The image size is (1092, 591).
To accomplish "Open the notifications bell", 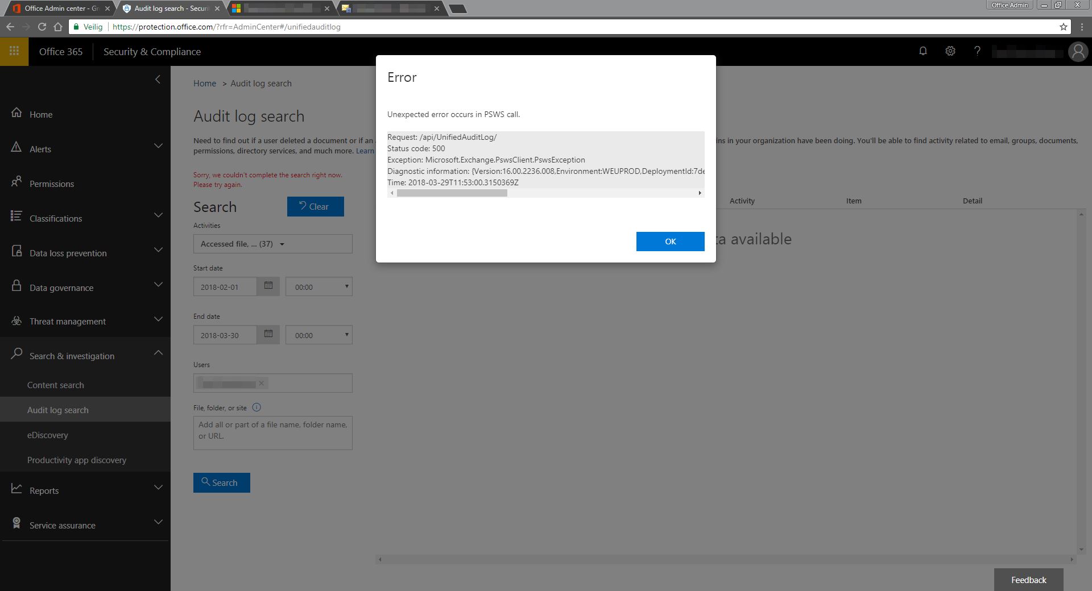I will pyautogui.click(x=923, y=51).
